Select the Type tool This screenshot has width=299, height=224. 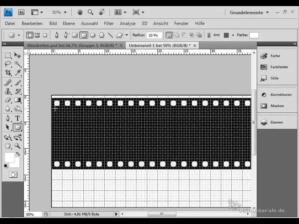pyautogui.click(x=17, y=118)
